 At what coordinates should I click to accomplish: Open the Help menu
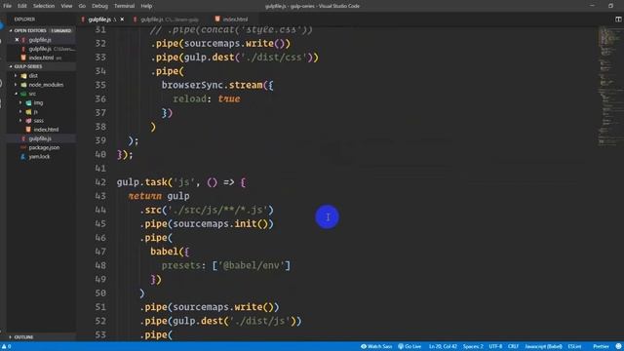point(146,6)
